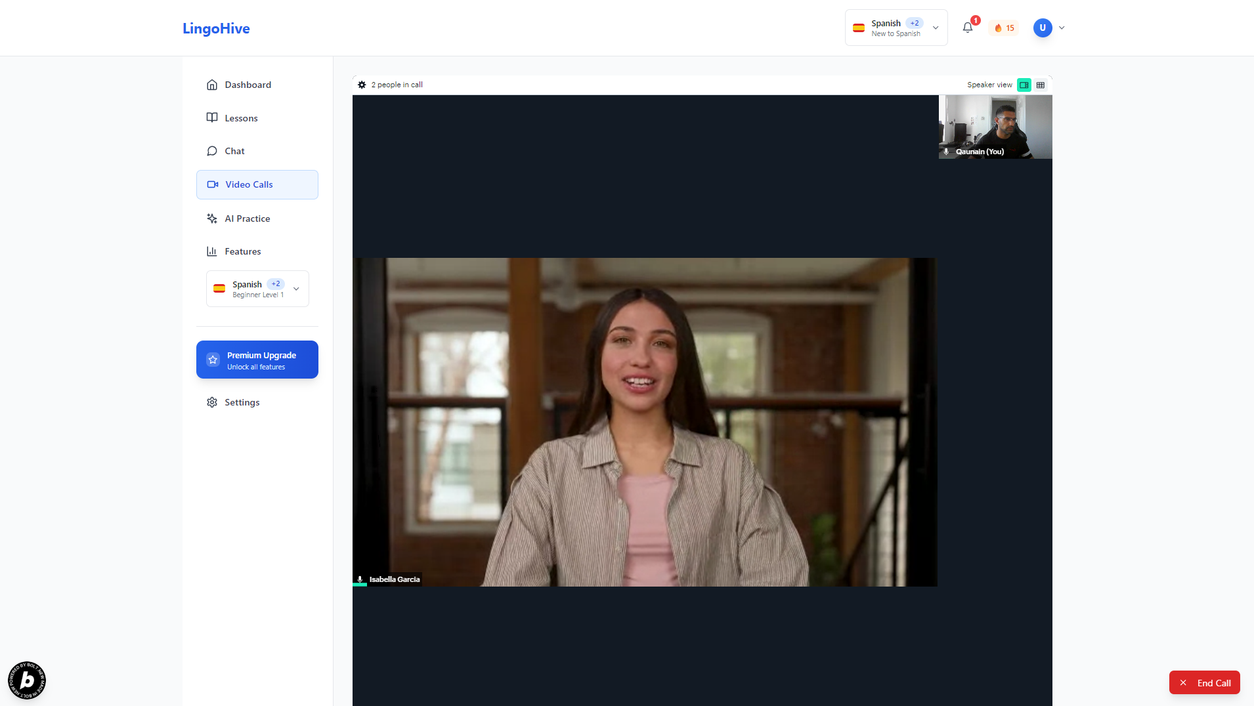This screenshot has height=706, width=1254.
Task: Click the Isabella Garcia name label
Action: (x=395, y=579)
